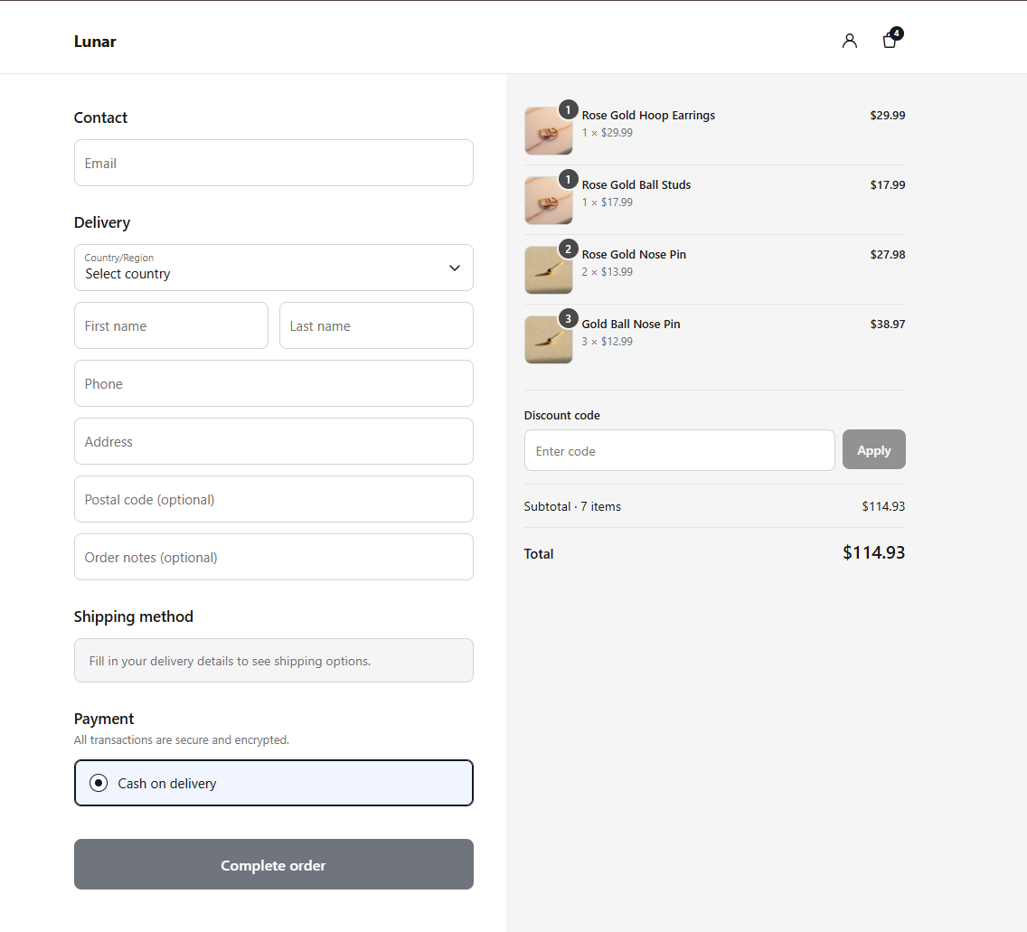The image size is (1027, 932).
Task: Select Cash on delivery radio button
Action: coord(99,783)
